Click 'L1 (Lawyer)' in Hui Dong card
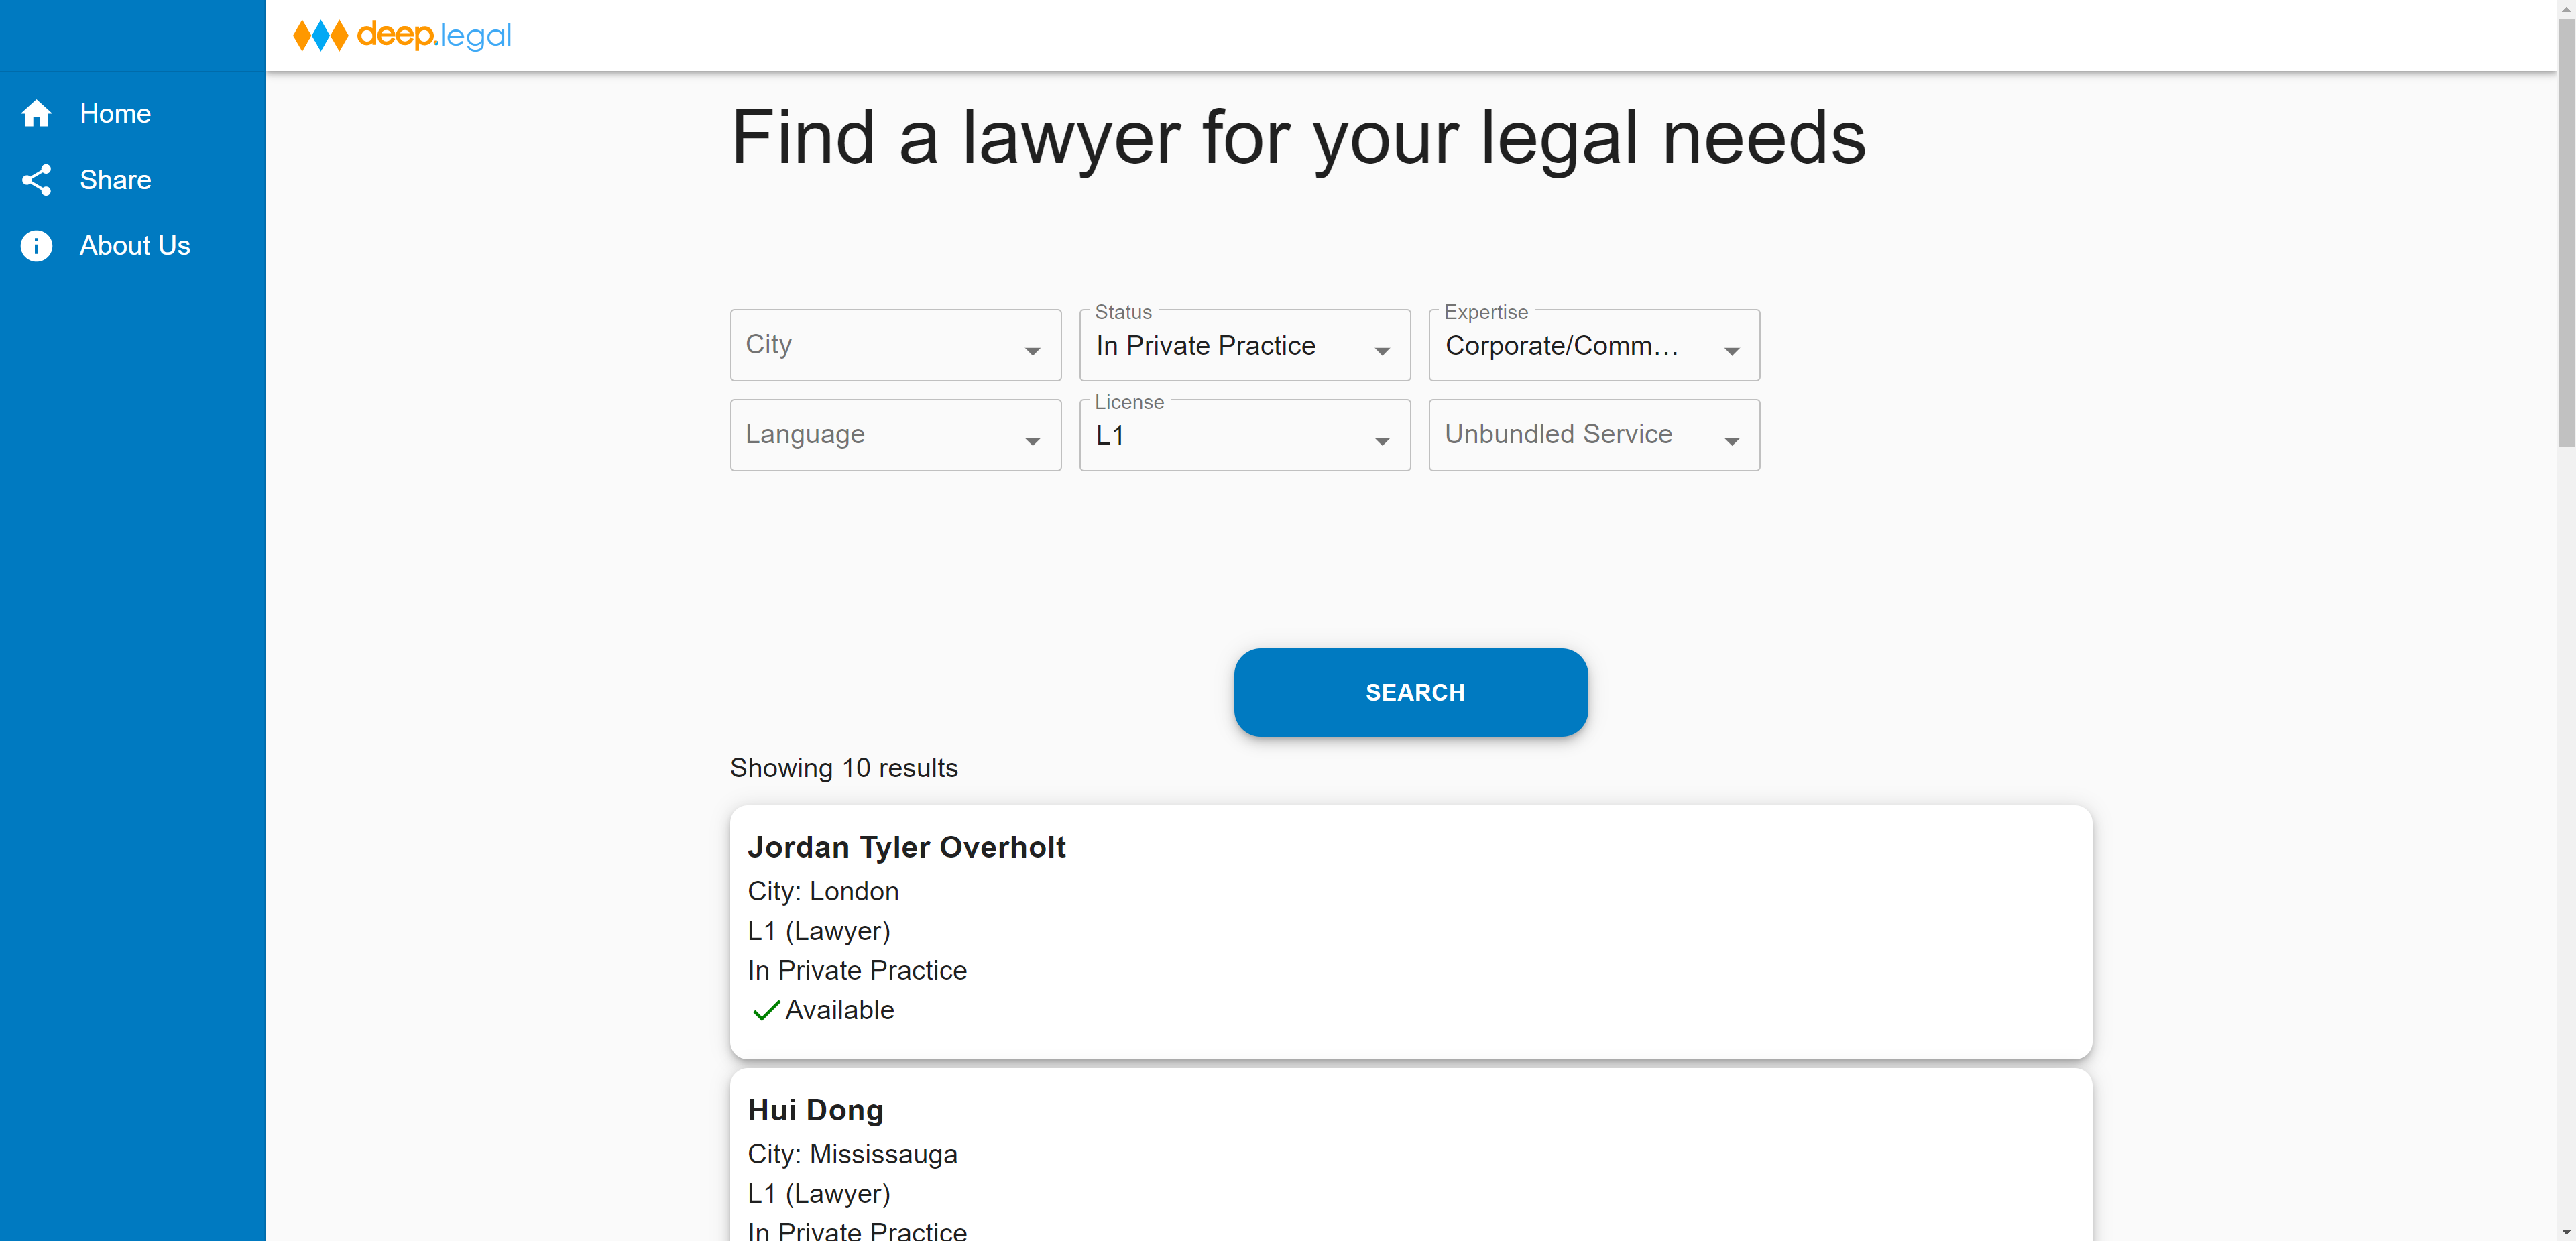Screen dimensions: 2576x1241 click(818, 1194)
